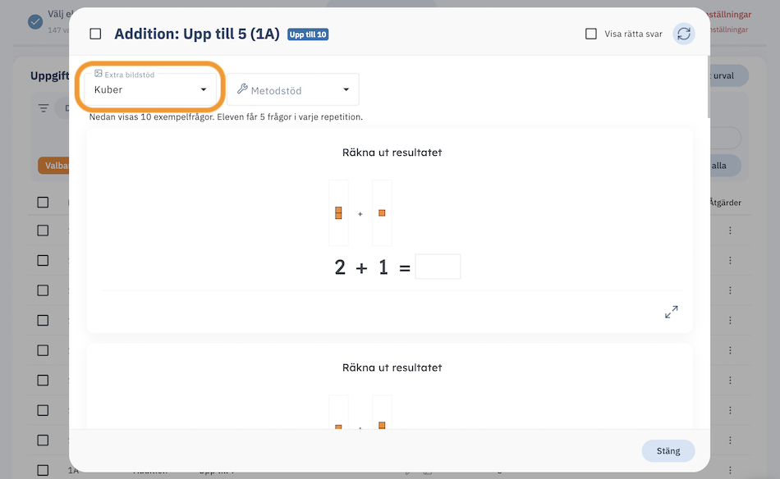This screenshot has height=479, width=780.
Task: Click the wrench icon in Metodstöd
Action: coord(242,89)
